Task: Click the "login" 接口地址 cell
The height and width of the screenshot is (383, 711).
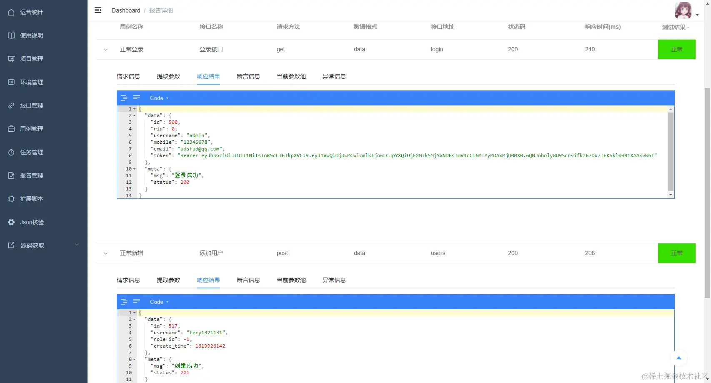Action: coord(437,49)
